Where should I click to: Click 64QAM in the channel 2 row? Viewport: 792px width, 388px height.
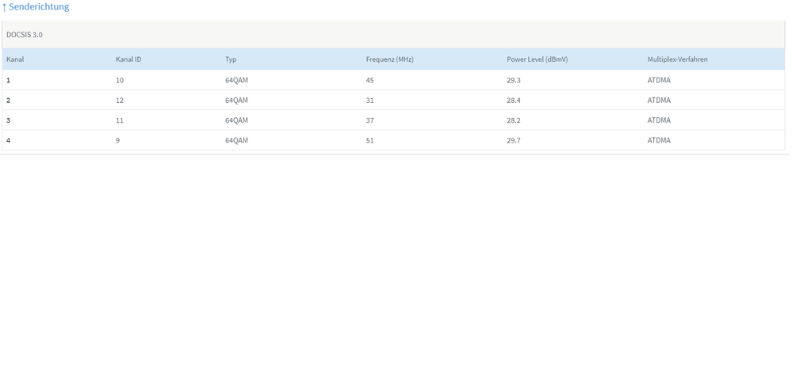coord(236,101)
